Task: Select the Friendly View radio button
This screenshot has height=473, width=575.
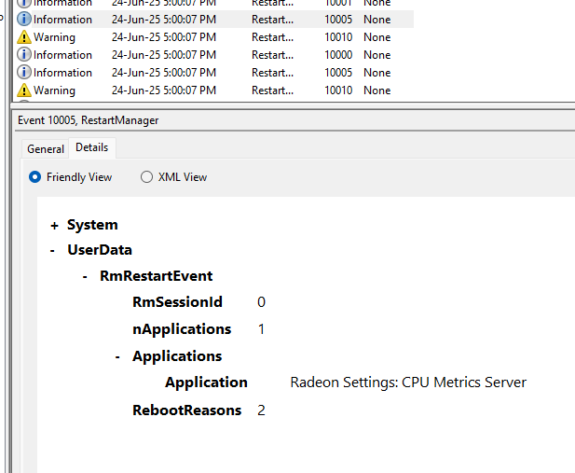Action: pyautogui.click(x=34, y=177)
